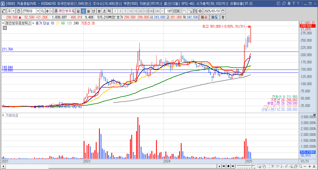The height and width of the screenshot is (170, 318).
Task: Click the pin window icon in title bar
Action: 289,3
